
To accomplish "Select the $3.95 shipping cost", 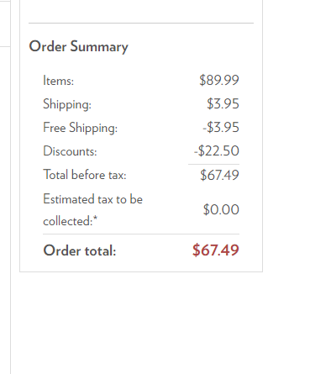I will tap(223, 104).
